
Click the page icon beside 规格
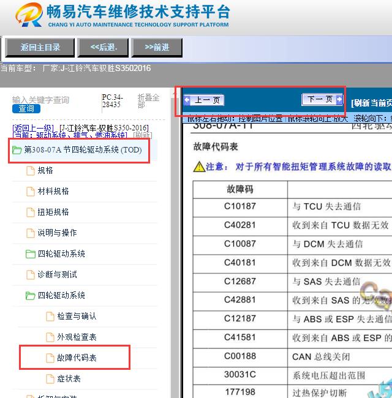click(31, 171)
